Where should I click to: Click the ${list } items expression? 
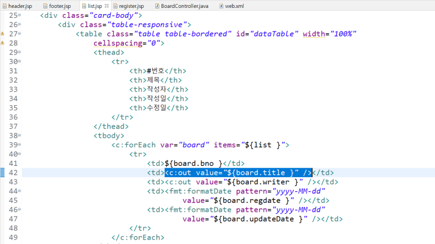[263, 144]
